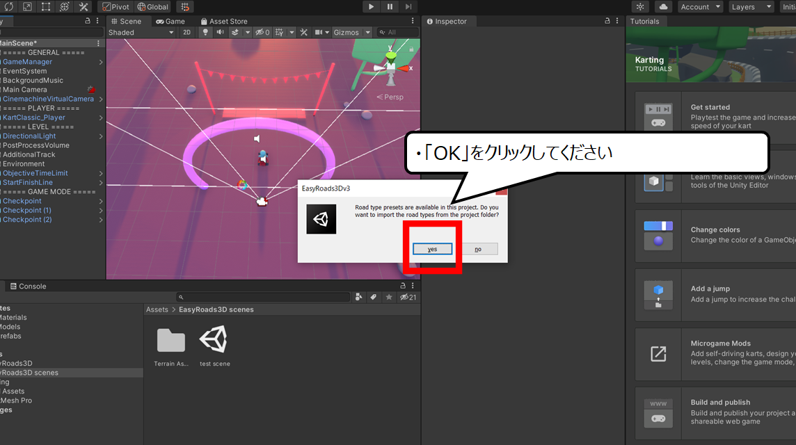This screenshot has height=445, width=796.
Task: Select the Scale tool in the toolbar
Action: point(27,6)
